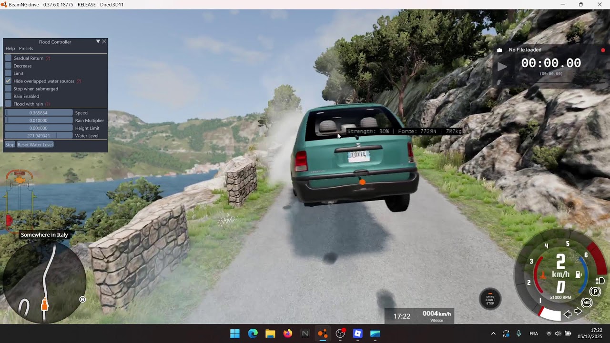
Task: Click the sync status tray icon
Action: (506, 333)
